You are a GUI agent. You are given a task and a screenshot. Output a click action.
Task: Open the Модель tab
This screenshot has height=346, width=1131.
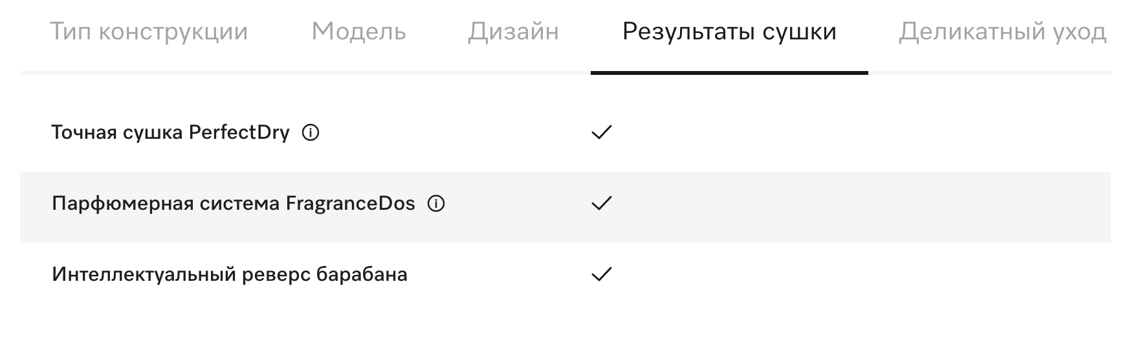click(359, 32)
